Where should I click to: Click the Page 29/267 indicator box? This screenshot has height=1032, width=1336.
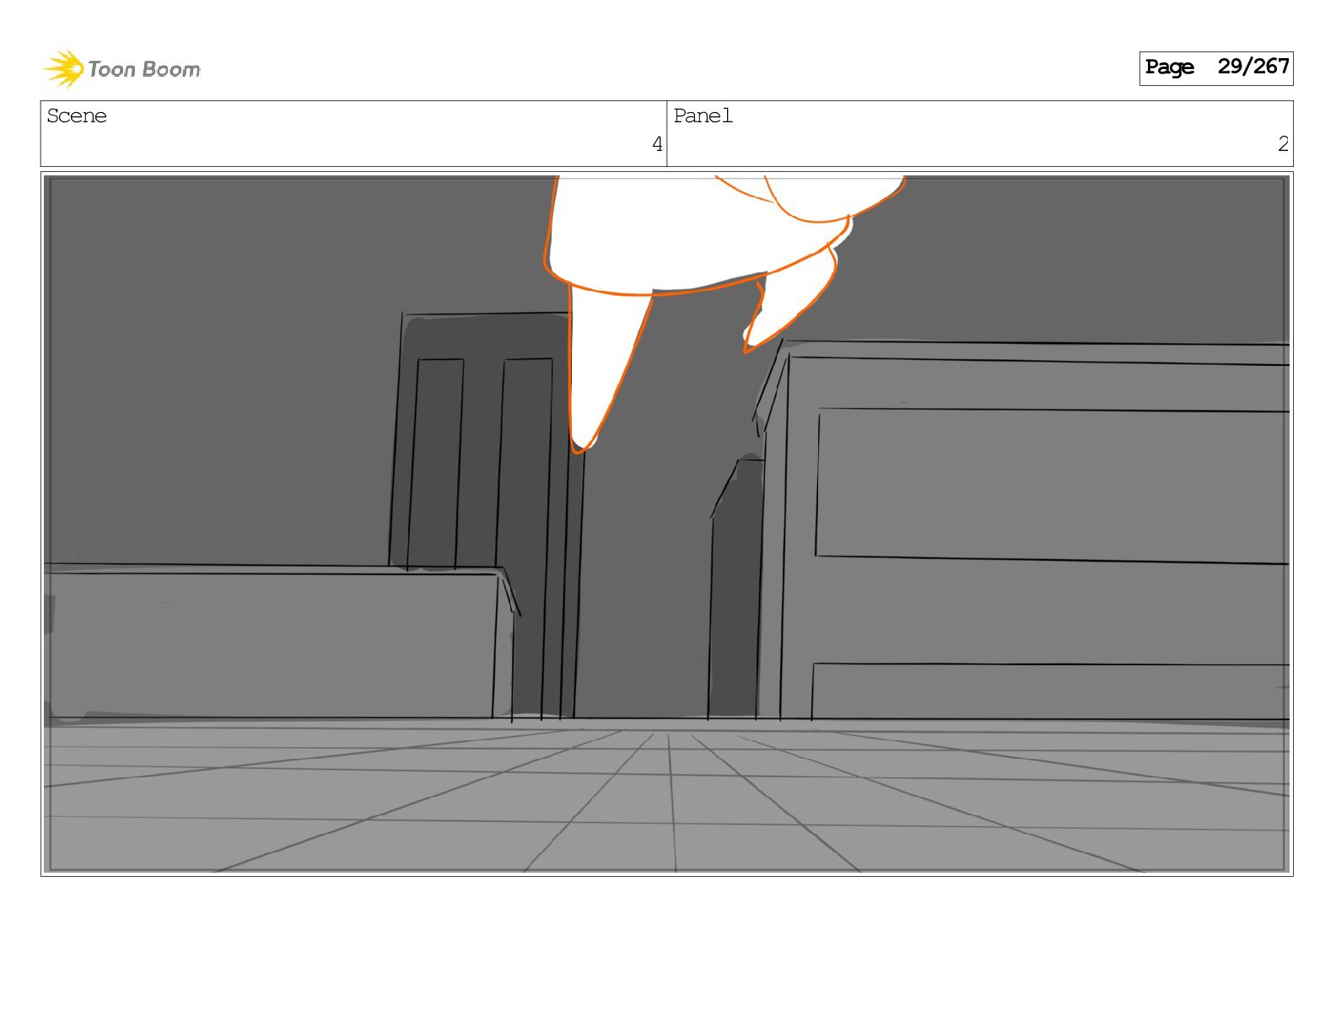click(x=1215, y=67)
